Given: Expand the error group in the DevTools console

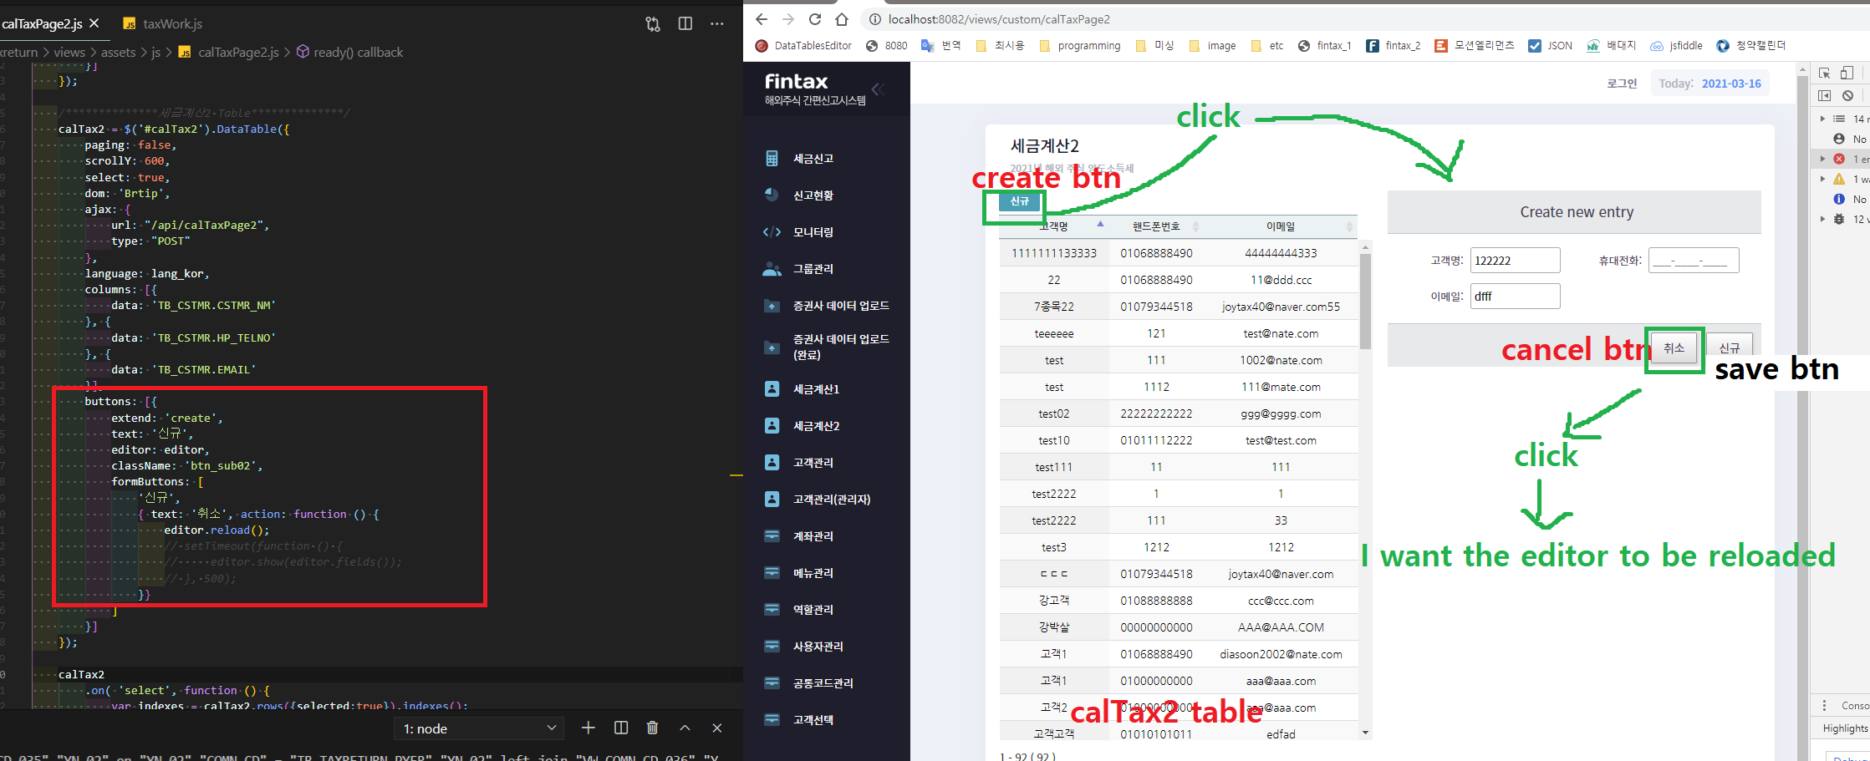Looking at the screenshot, I should pos(1823,158).
